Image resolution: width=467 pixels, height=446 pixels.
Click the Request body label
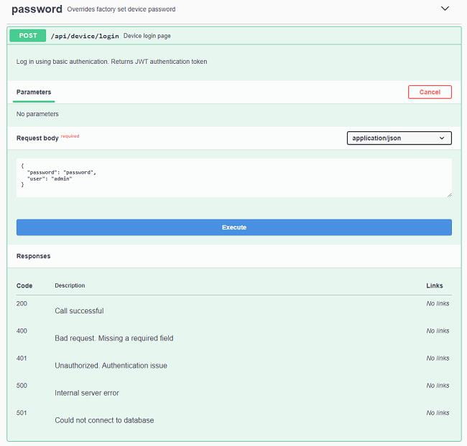(x=37, y=138)
